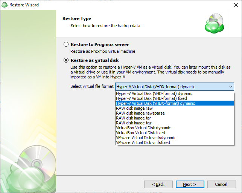
Task: Click the virtual file format combo box
Action: point(175,87)
